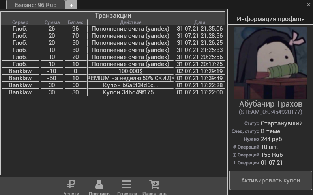Select the Купон b6a5f34d6c transaction row
Viewport: 313px width, 195px height.
click(131, 85)
